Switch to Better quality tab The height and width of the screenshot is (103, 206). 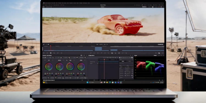(x=130, y=61)
